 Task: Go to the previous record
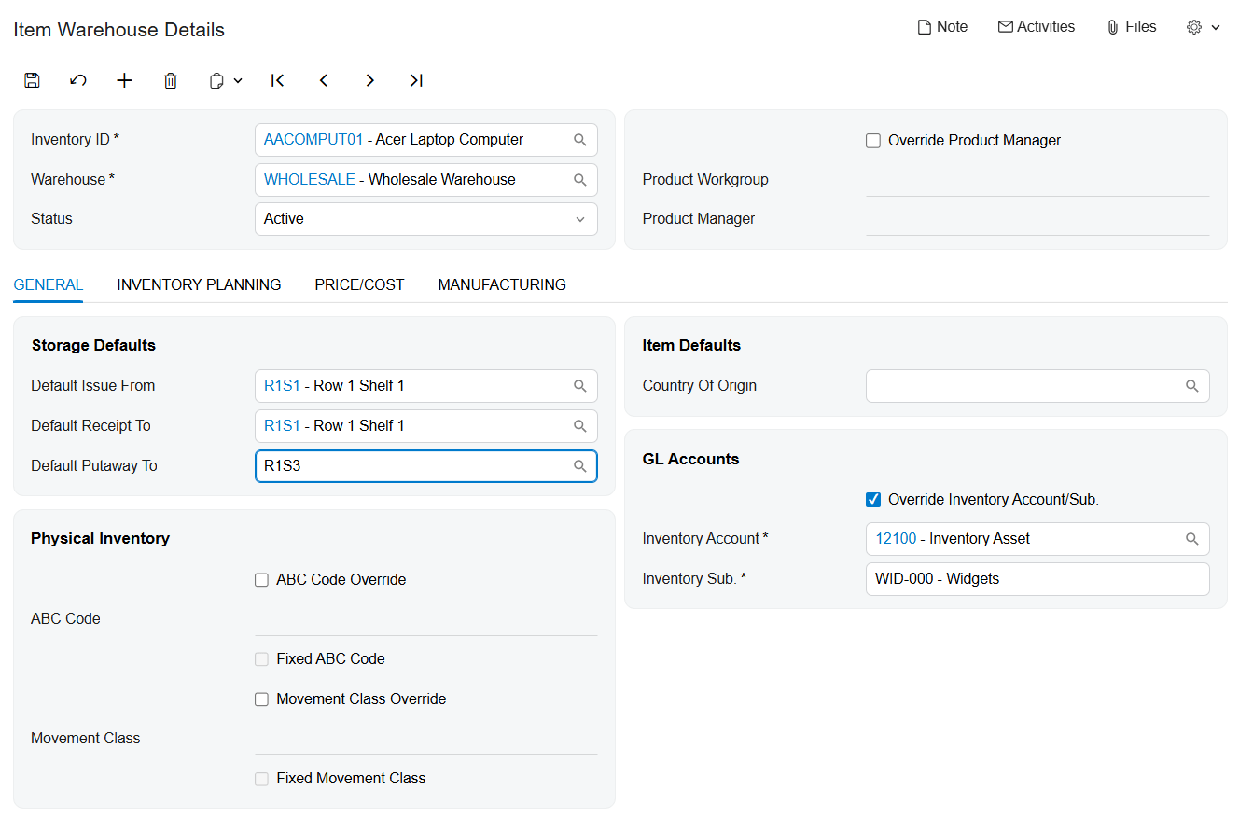pos(324,80)
